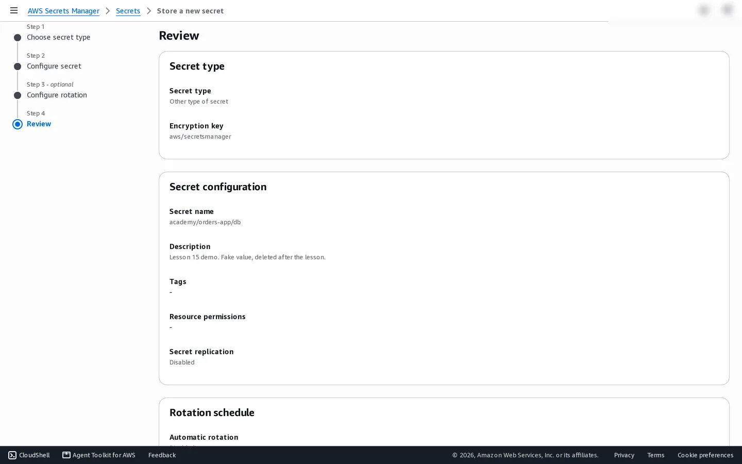Viewport: 742px width, 464px height.
Task: Select the Review step
Action: pos(39,124)
